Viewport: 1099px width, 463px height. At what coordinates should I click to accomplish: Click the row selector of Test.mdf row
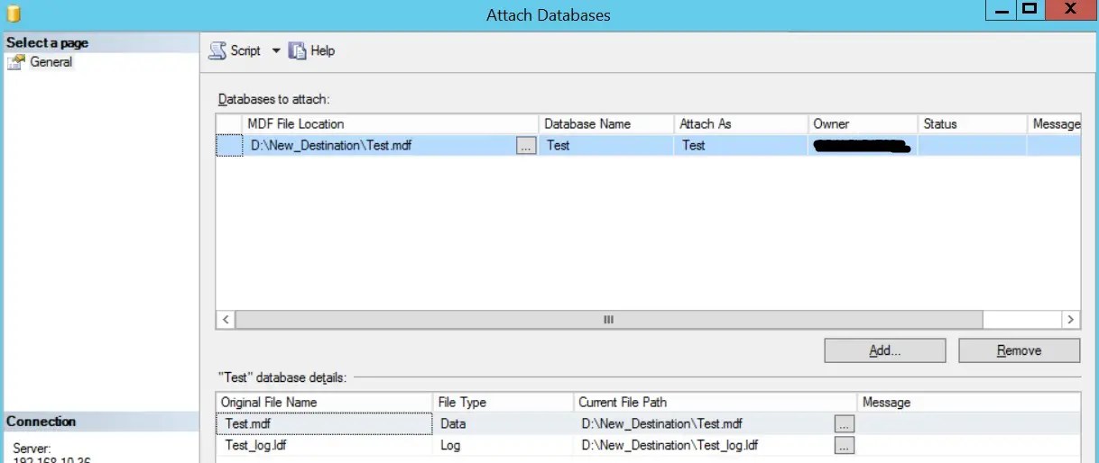229,145
